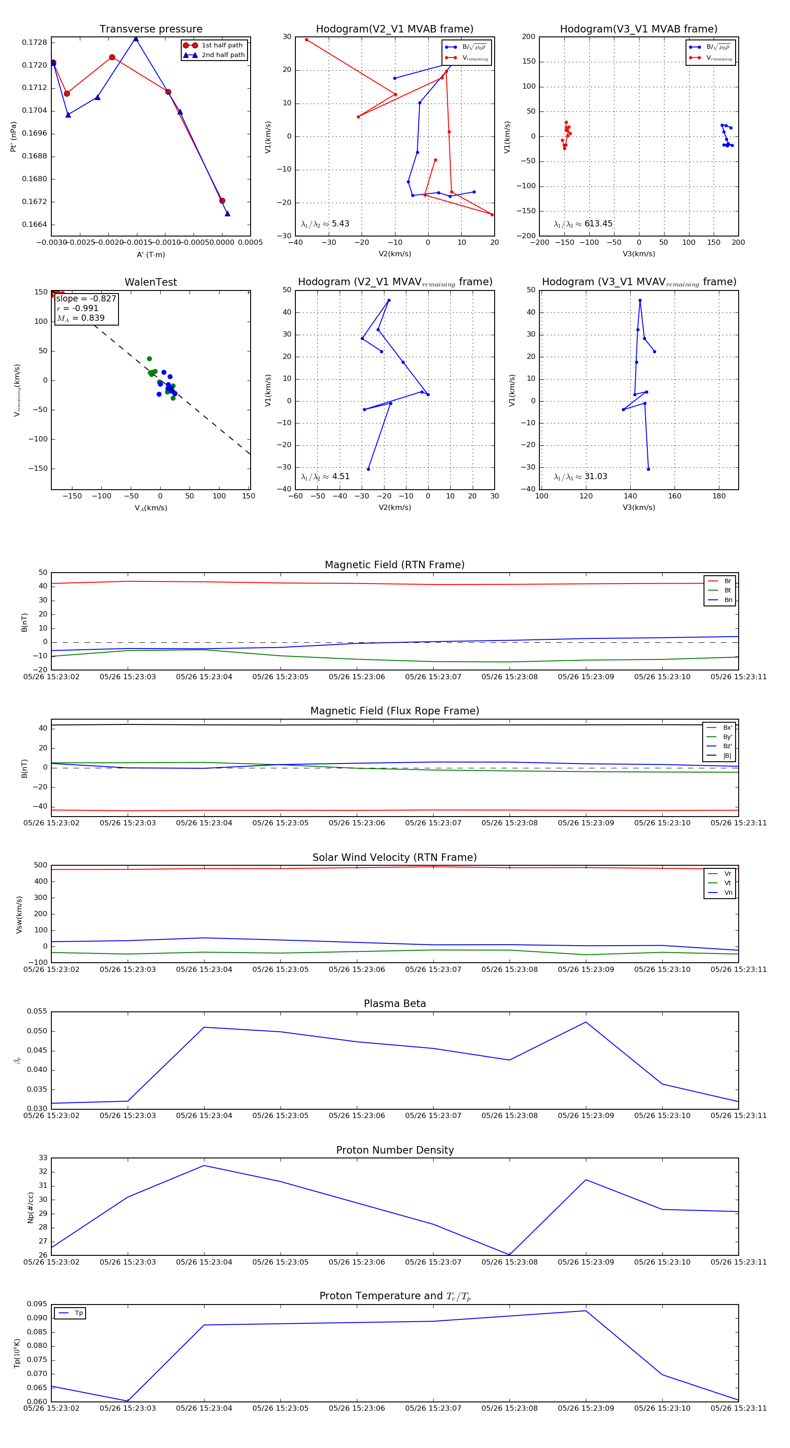
Task: Click the 'Hodogram (V3_V1 MVAV remaining frame)' title
Action: click(639, 282)
